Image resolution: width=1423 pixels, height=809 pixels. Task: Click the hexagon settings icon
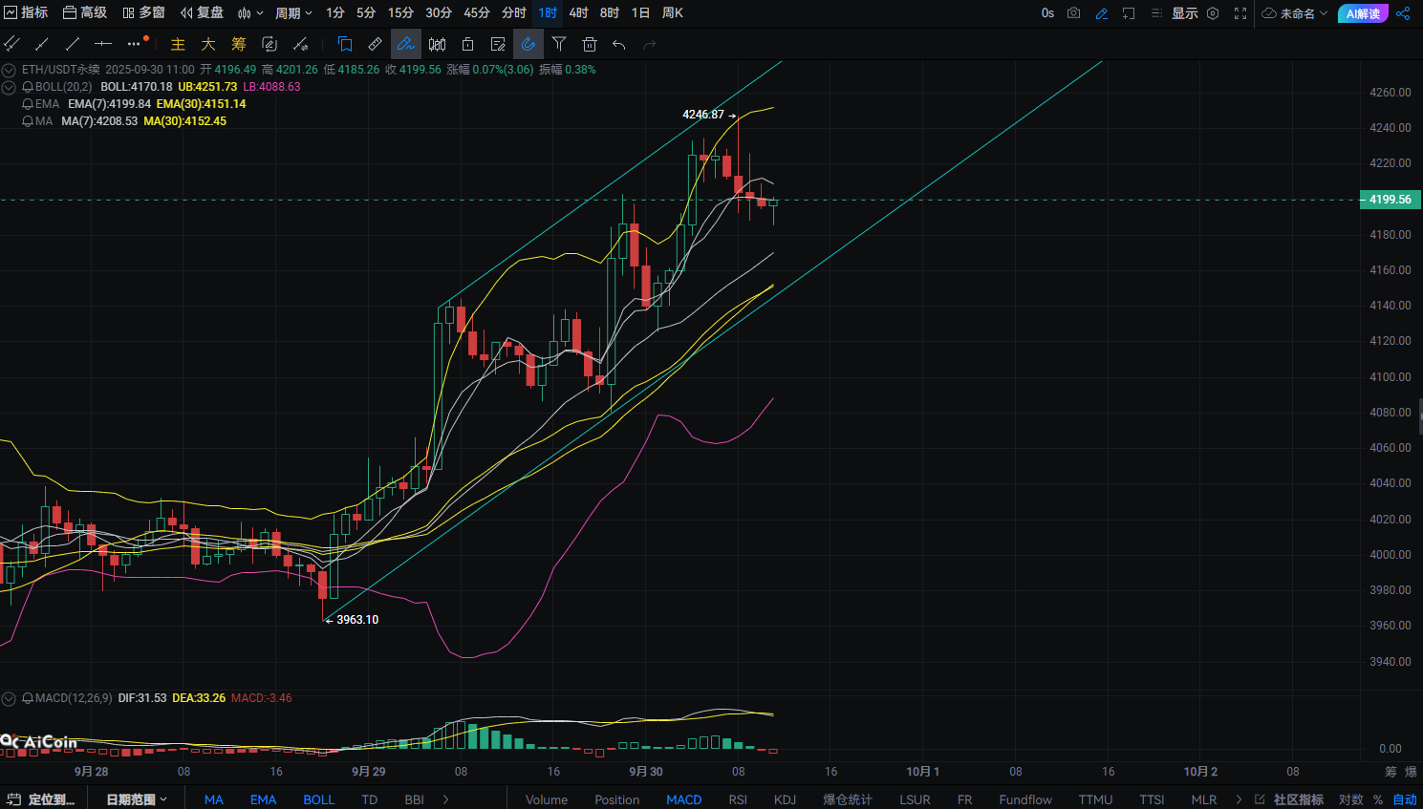[x=1213, y=13]
